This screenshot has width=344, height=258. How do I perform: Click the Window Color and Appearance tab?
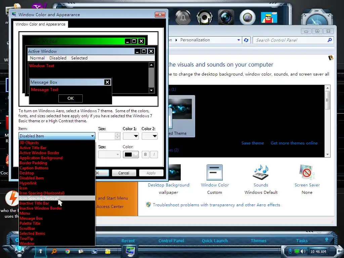[40, 24]
